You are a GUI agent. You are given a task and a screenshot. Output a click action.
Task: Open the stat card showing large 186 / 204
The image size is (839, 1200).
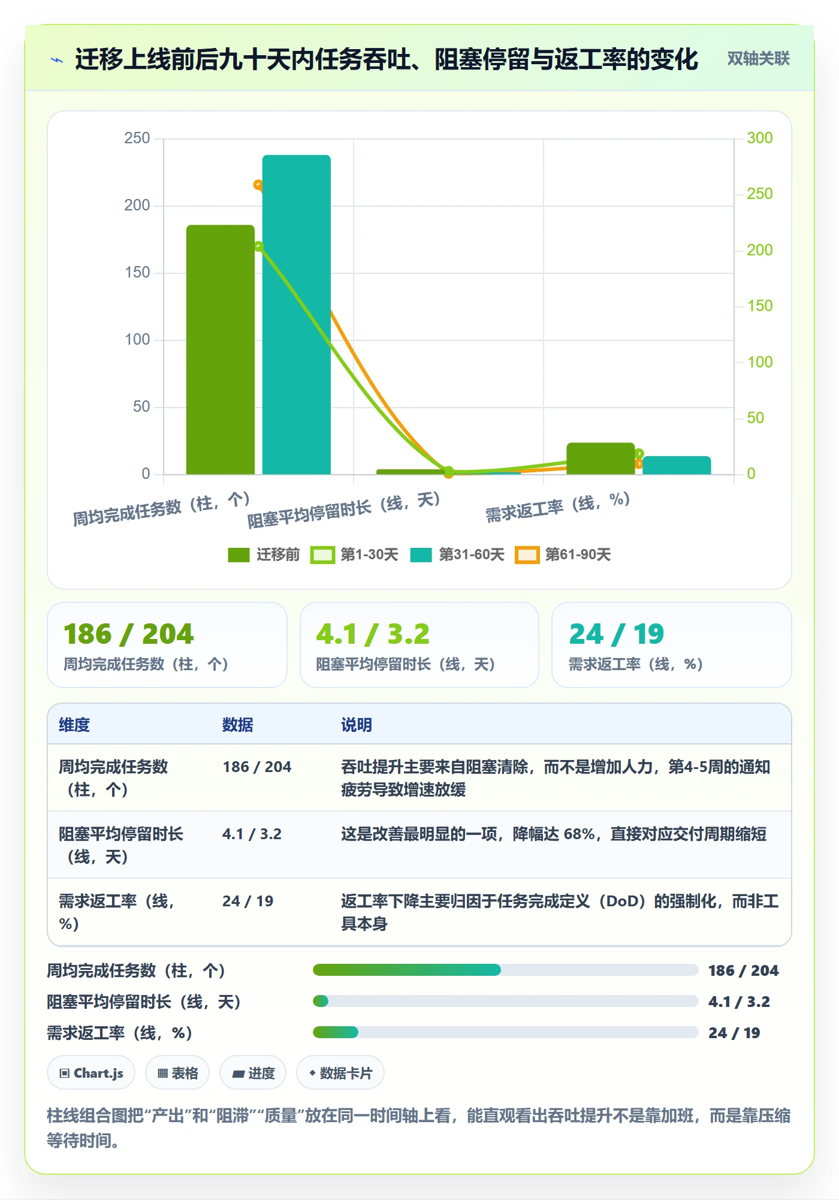[167, 645]
